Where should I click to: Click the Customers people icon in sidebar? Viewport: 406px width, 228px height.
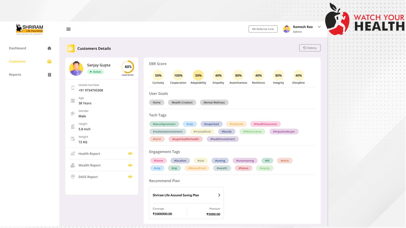click(x=49, y=61)
